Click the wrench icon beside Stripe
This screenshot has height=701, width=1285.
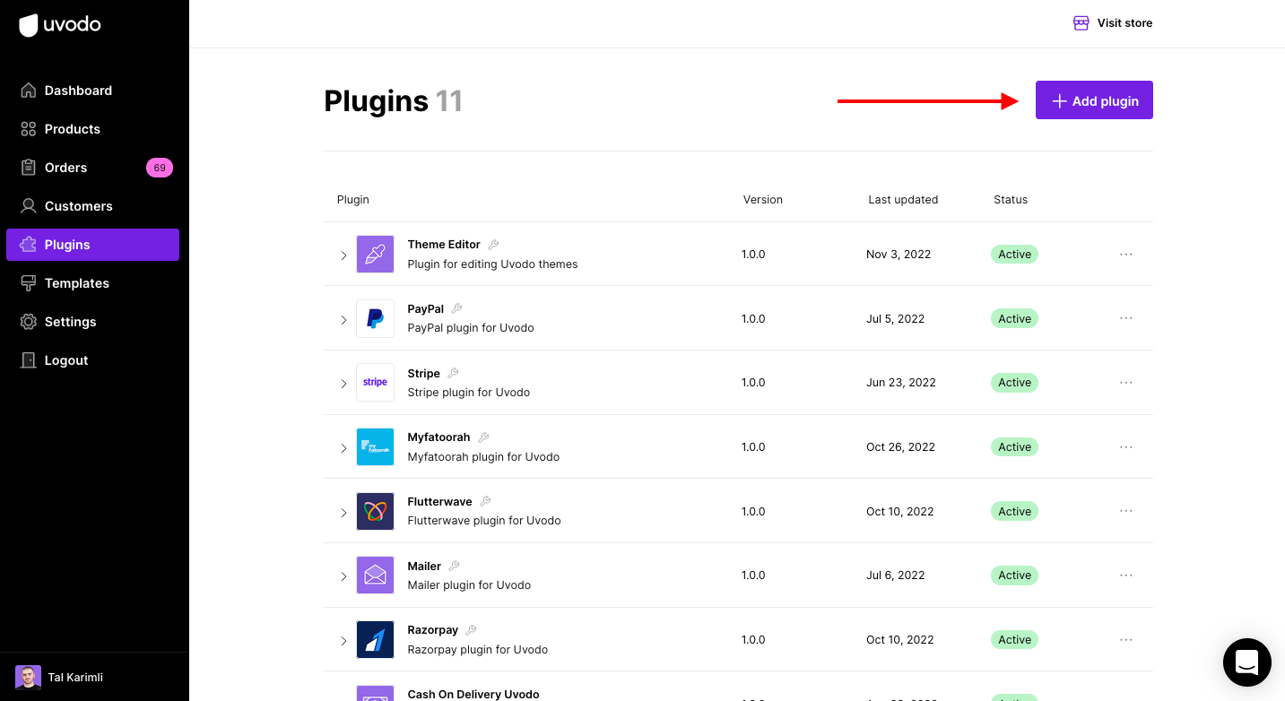click(453, 373)
